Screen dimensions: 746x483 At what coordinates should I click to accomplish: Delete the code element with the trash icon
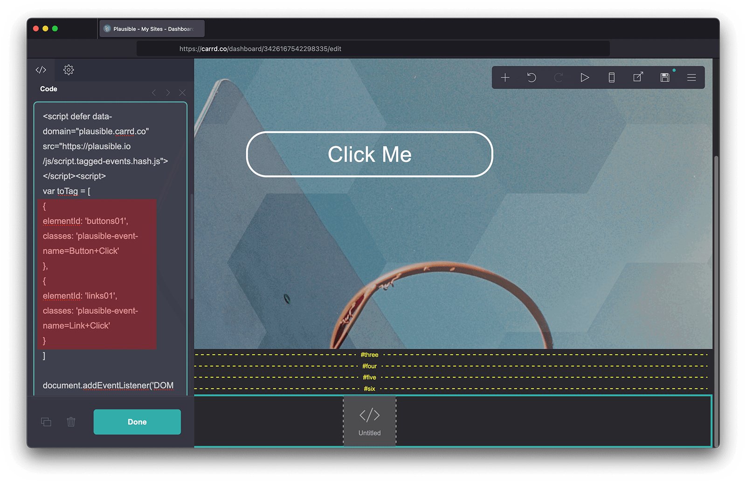point(71,421)
